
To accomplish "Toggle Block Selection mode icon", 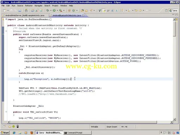I will coord(112,11).
